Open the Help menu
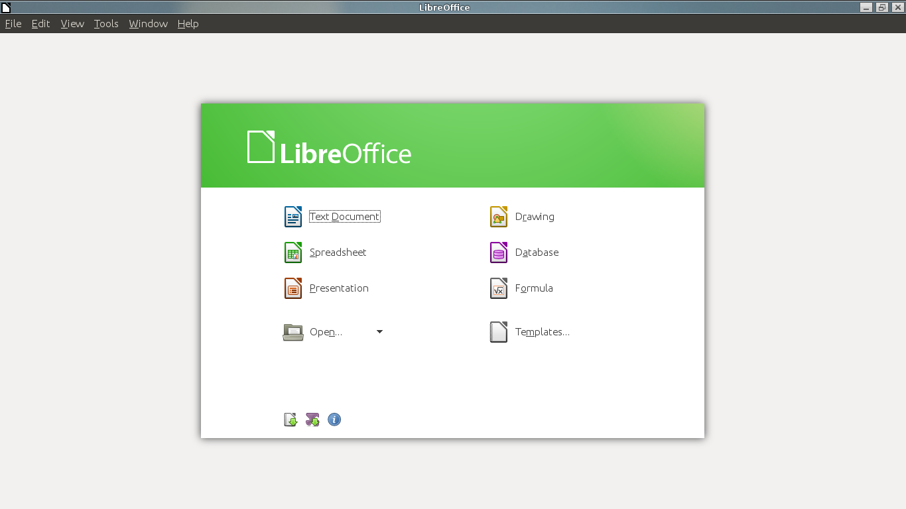Viewport: 906px width, 509px height. tap(188, 23)
